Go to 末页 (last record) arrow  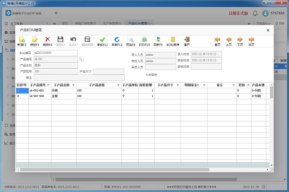click(x=251, y=41)
